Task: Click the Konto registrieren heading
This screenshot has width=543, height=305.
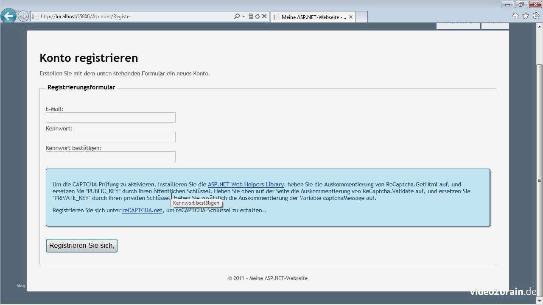Action: pyautogui.click(x=89, y=58)
